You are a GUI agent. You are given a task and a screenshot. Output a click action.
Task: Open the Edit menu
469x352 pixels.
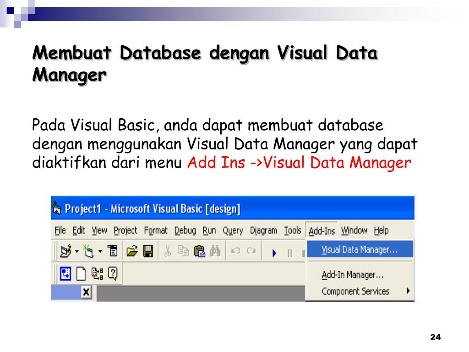(79, 231)
